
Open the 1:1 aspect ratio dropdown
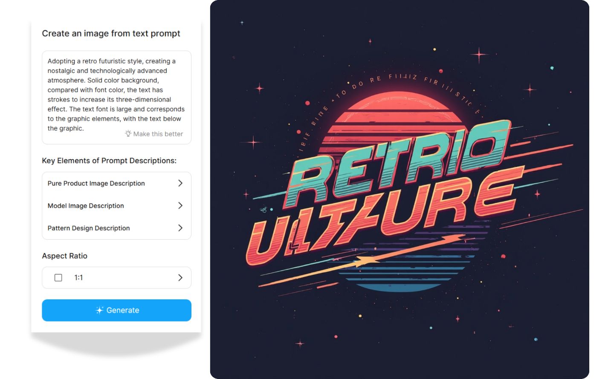pos(116,278)
